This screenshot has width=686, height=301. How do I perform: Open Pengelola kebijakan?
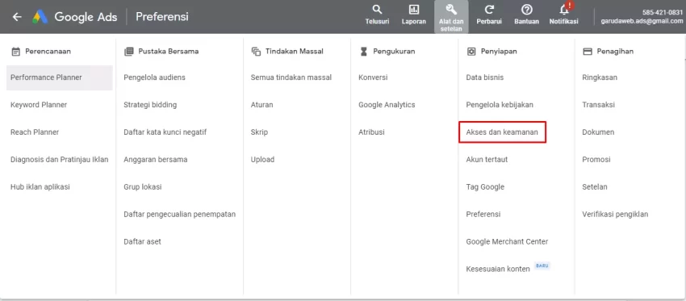tap(500, 105)
